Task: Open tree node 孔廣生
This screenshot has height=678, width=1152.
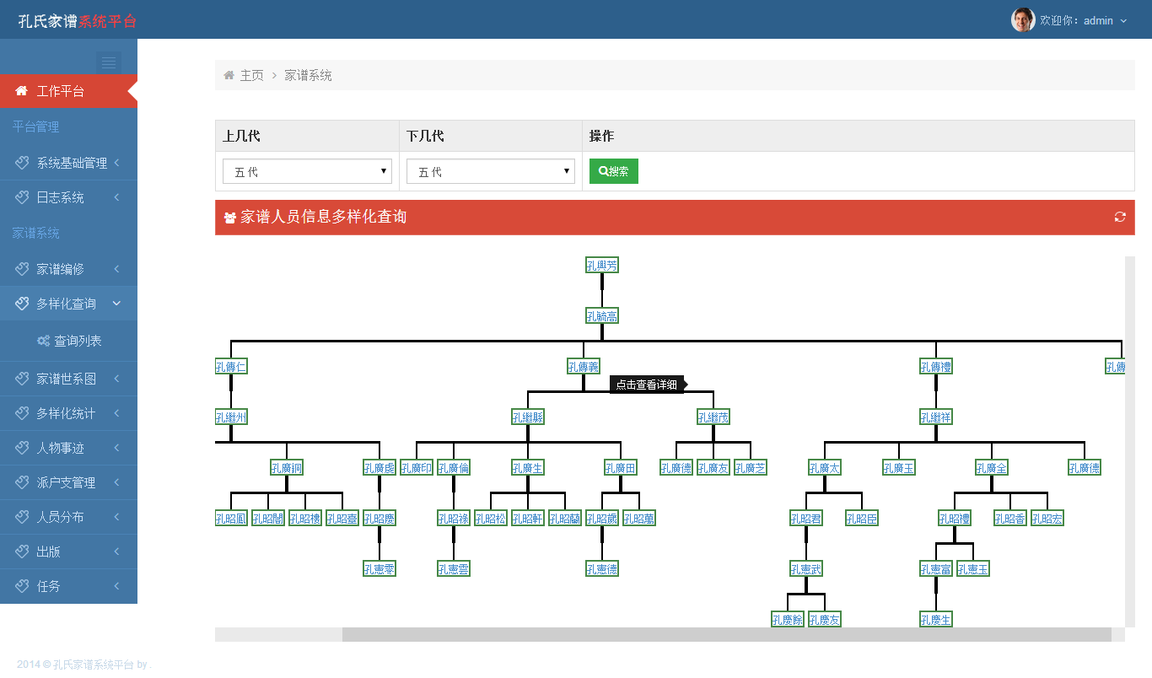Action: point(528,468)
